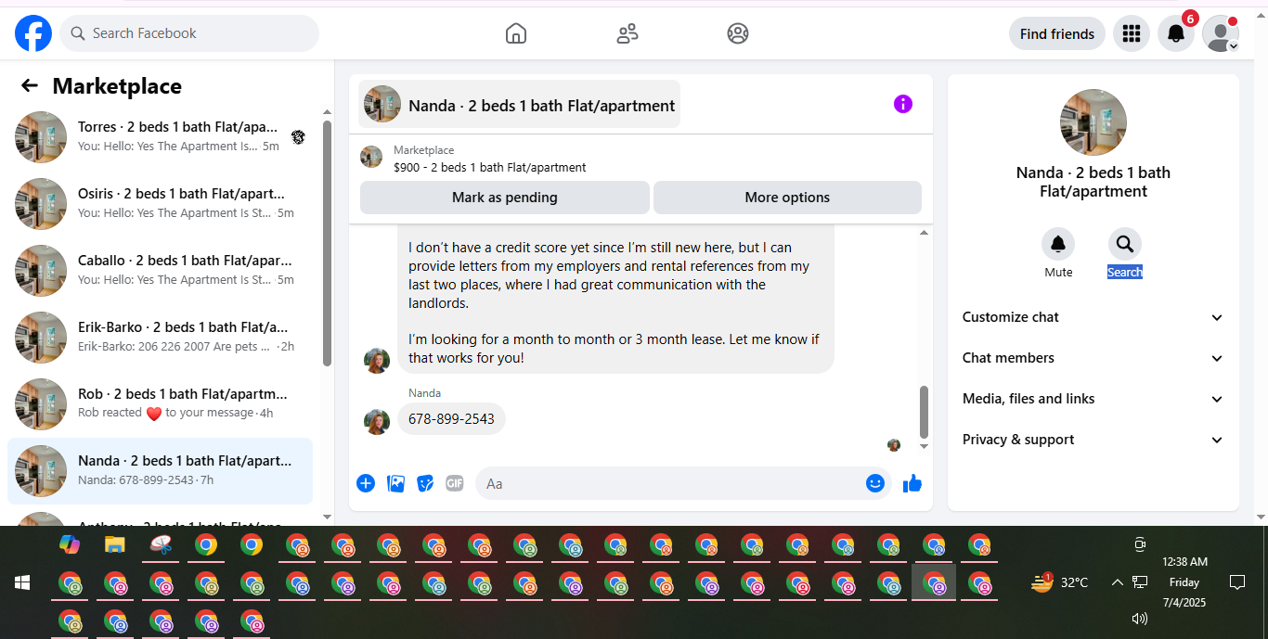
Task: Choose a sticker from the sticker icon
Action: point(425,483)
